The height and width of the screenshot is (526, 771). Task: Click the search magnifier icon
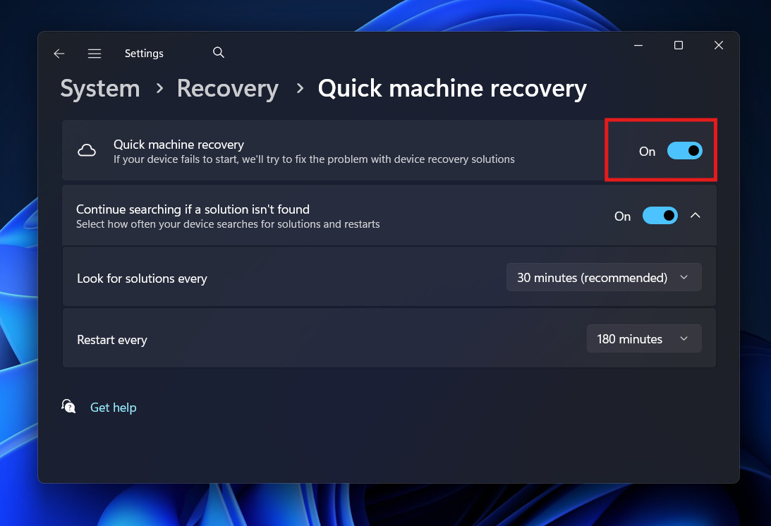tap(218, 52)
